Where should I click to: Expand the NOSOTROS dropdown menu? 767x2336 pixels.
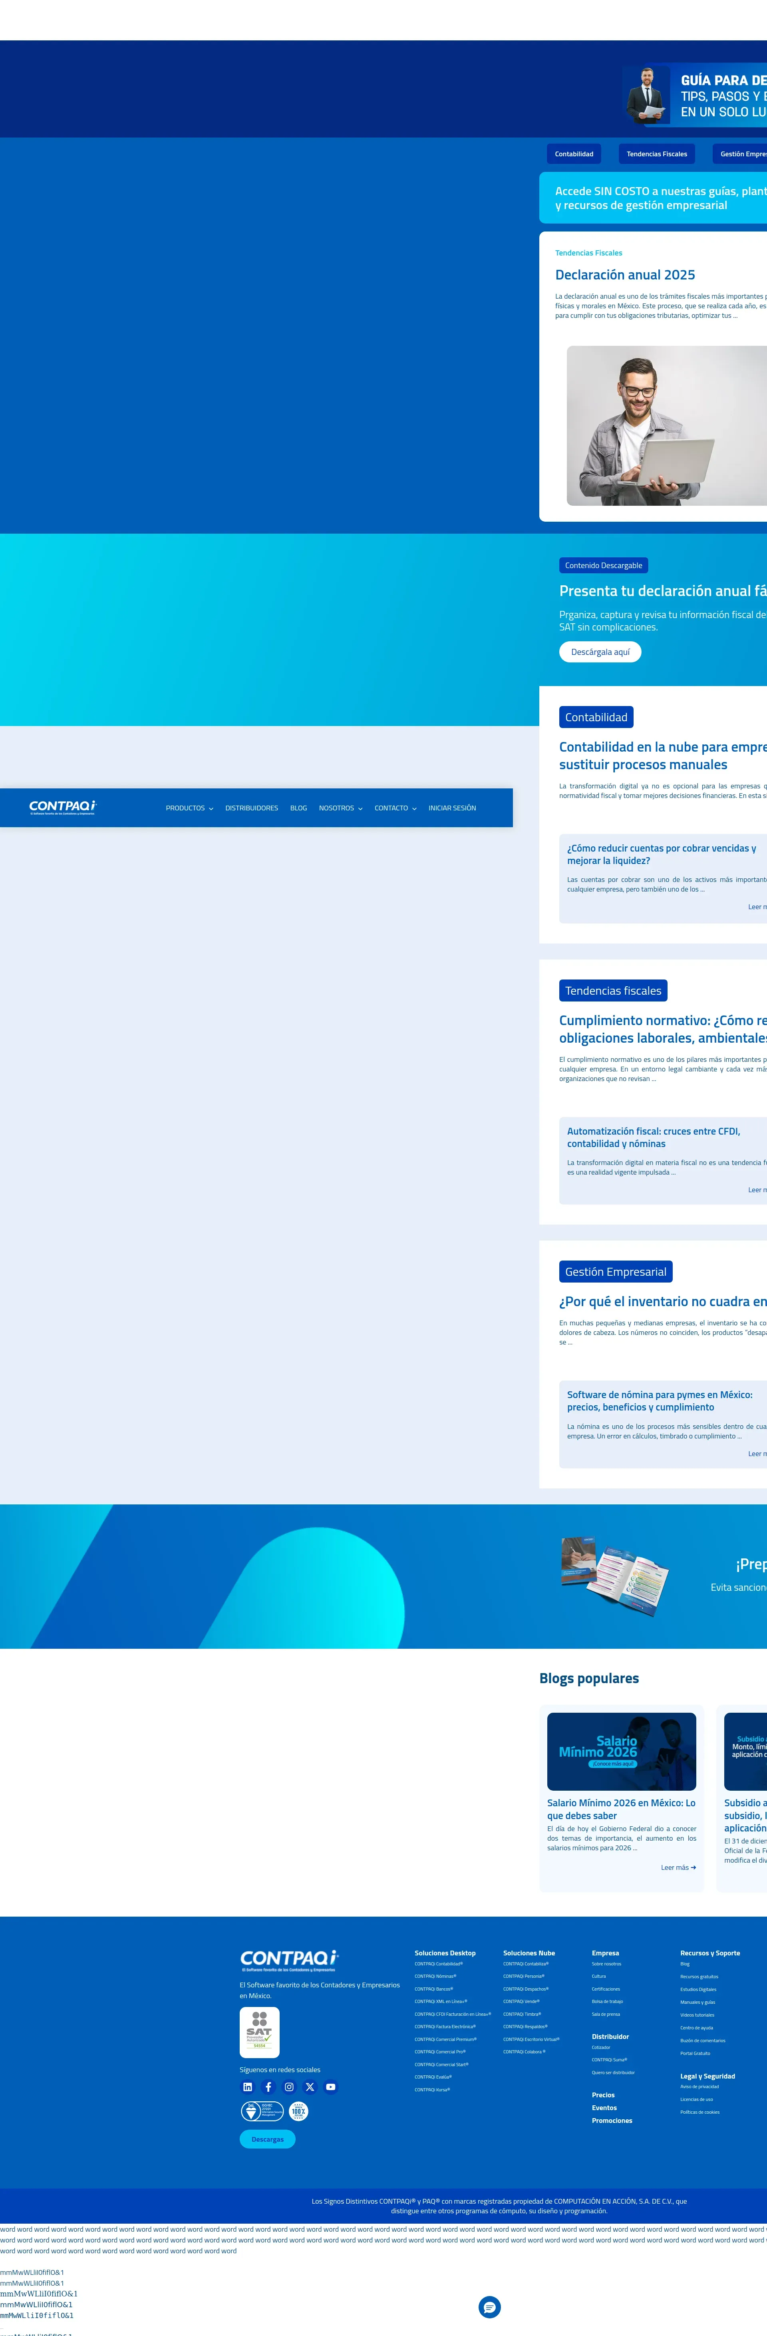[x=340, y=808]
